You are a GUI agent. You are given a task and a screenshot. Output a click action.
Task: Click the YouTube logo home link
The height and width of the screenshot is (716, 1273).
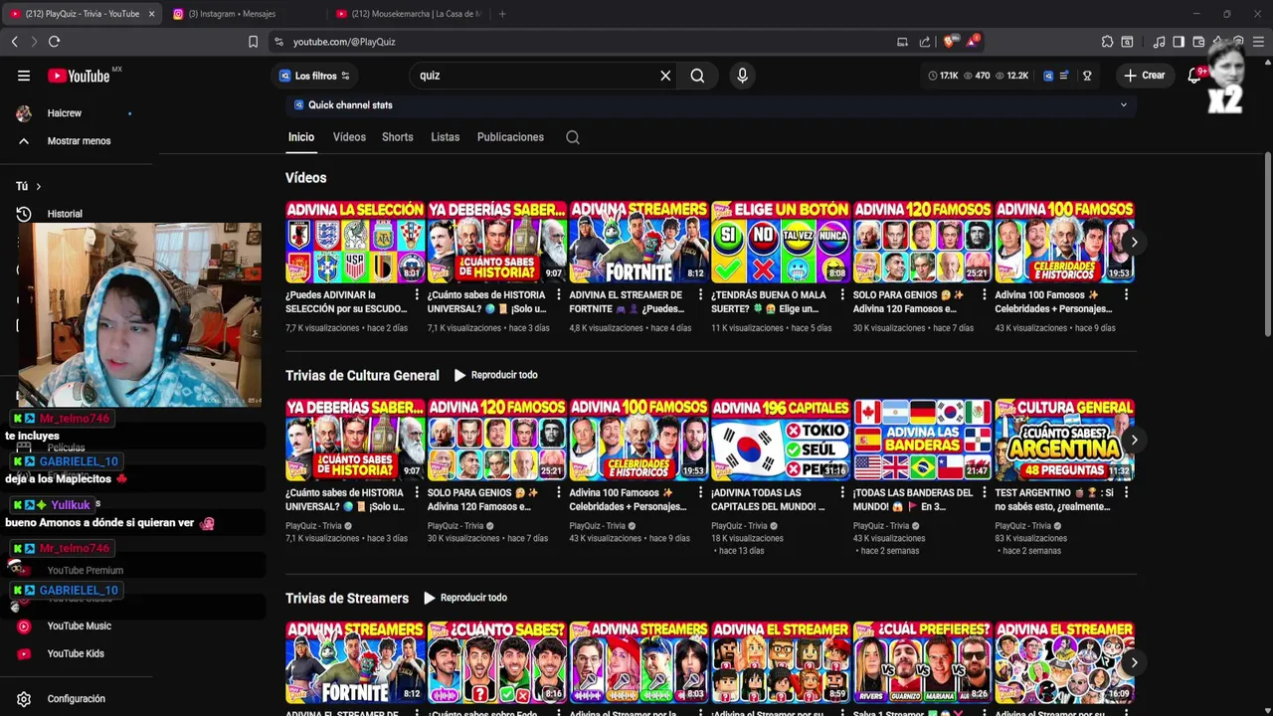click(79, 76)
